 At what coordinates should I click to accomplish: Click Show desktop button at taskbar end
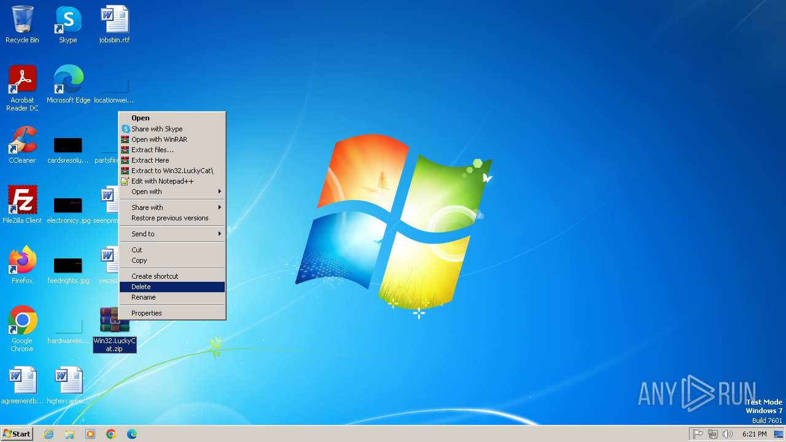(779, 434)
